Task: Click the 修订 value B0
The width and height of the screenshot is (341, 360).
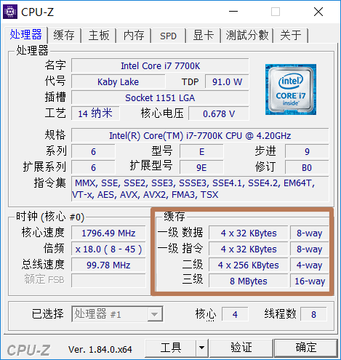Action: coord(307,167)
